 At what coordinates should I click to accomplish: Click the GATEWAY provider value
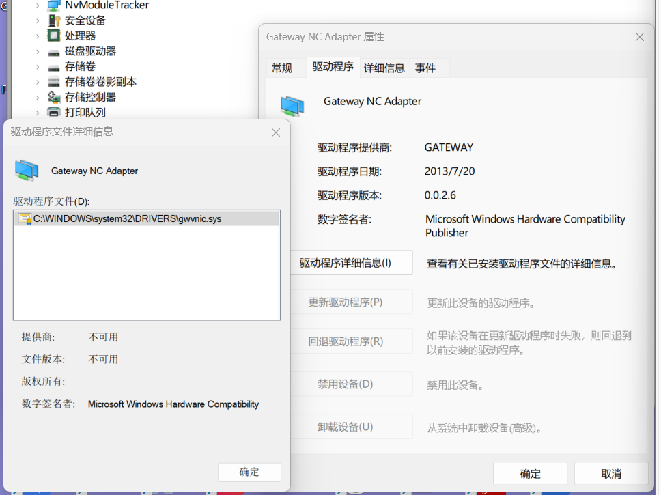point(449,147)
